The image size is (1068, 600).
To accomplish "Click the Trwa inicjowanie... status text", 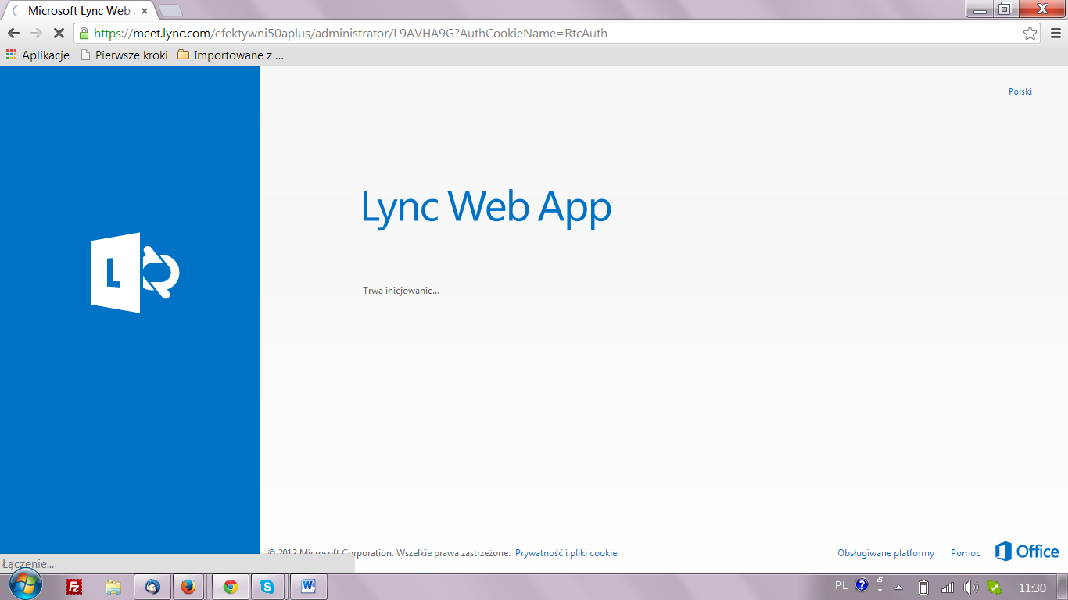I will pyautogui.click(x=401, y=291).
